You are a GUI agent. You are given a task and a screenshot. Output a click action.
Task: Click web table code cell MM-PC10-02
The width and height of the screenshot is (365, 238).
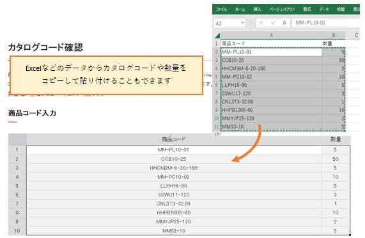click(x=174, y=177)
